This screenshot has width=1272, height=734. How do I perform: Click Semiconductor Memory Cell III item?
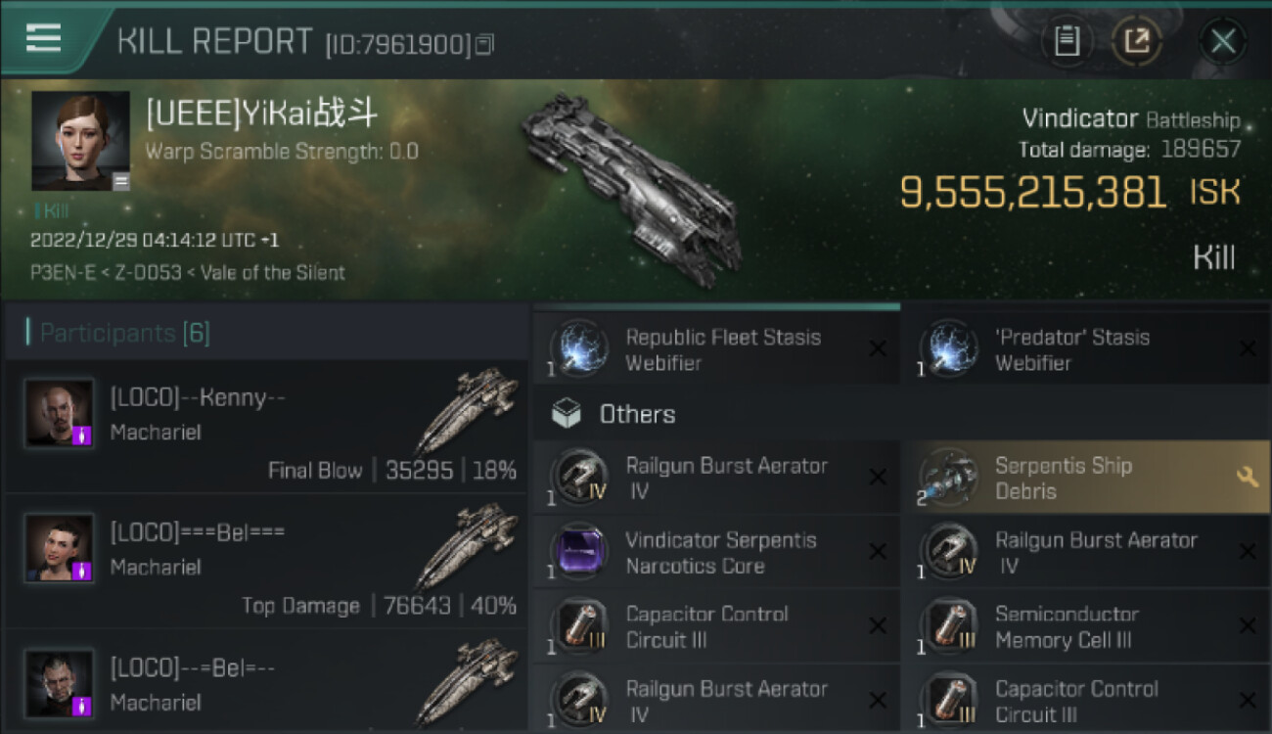(1085, 626)
